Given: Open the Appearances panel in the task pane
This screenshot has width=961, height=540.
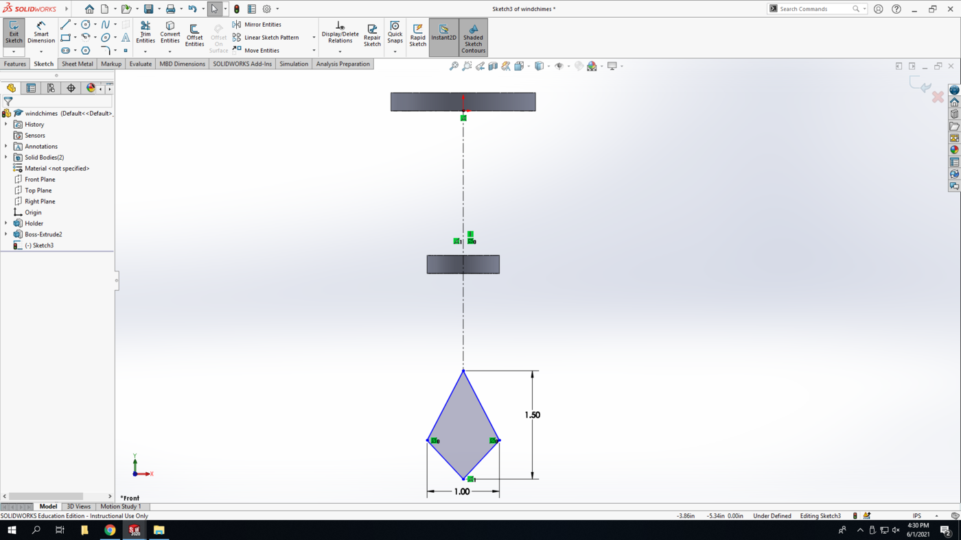Looking at the screenshot, I should 954,149.
